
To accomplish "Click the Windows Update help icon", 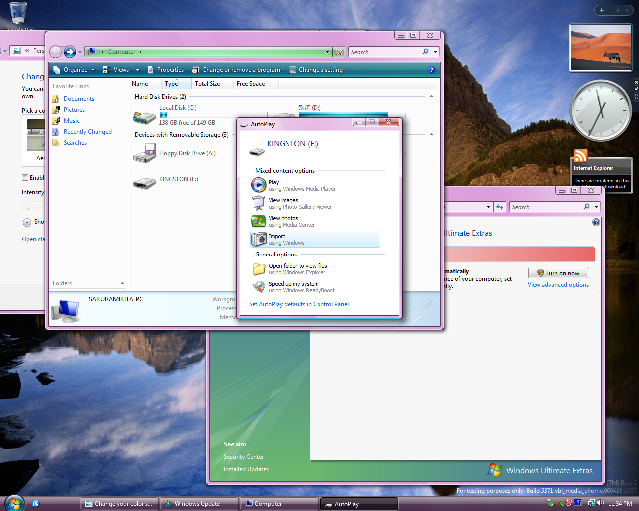I will tap(596, 222).
